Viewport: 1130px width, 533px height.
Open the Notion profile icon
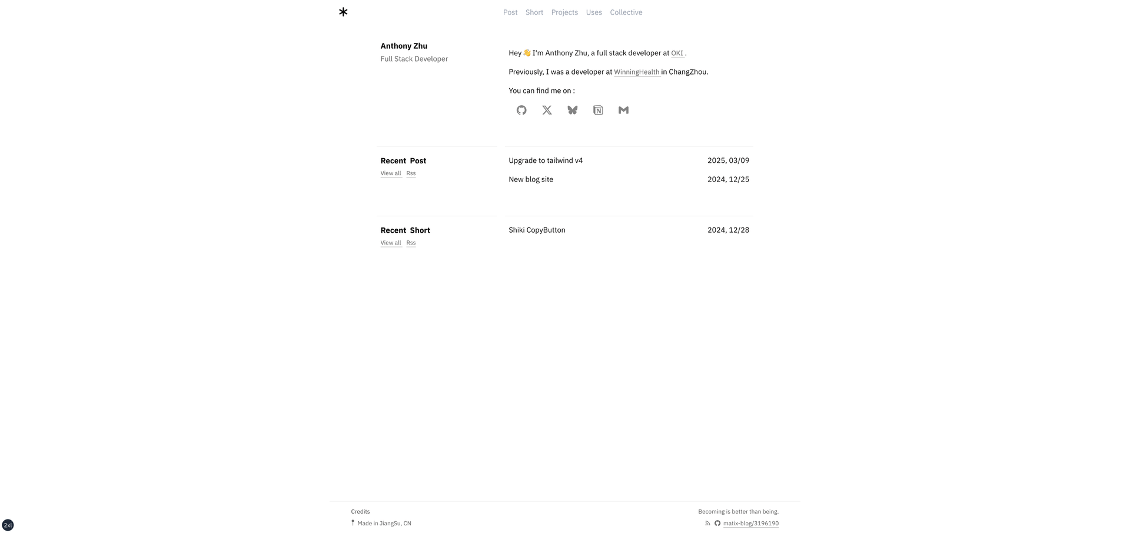[598, 110]
